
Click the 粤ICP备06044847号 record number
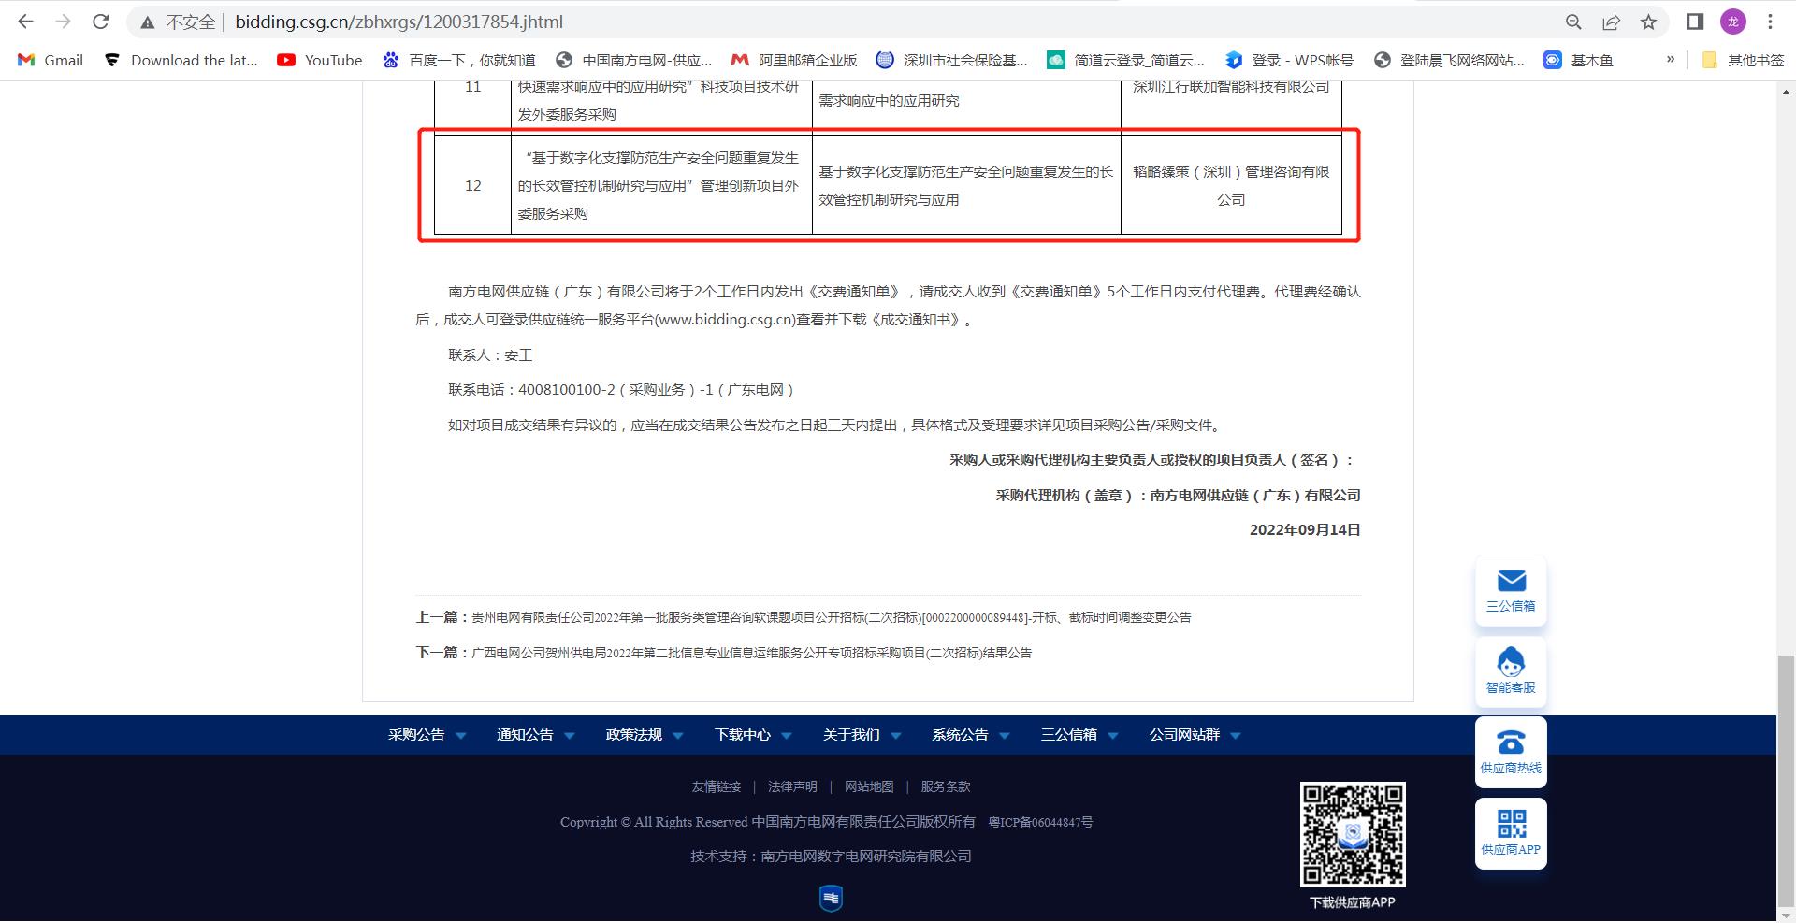1040,822
